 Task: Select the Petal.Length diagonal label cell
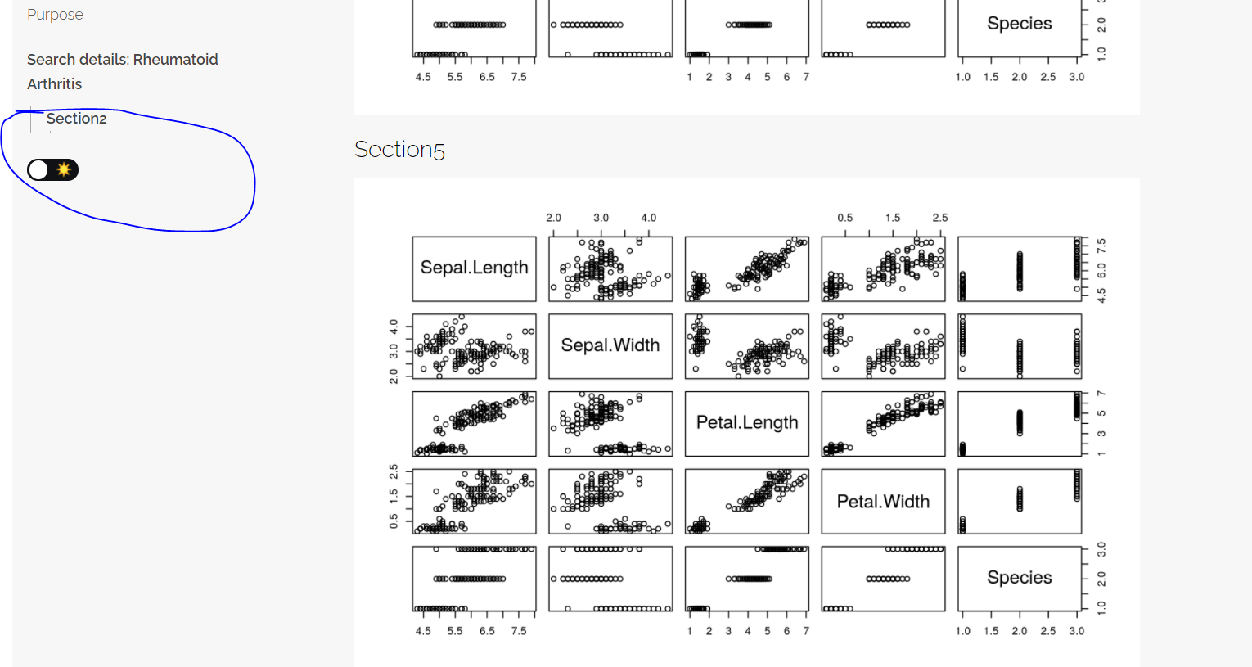[x=746, y=423]
